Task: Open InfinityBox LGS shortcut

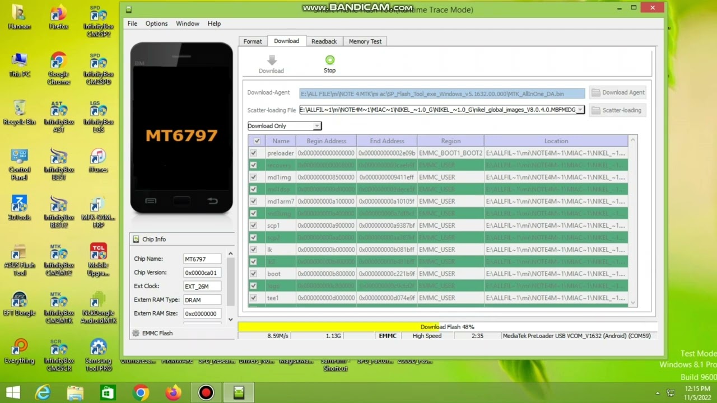Action: [x=98, y=116]
